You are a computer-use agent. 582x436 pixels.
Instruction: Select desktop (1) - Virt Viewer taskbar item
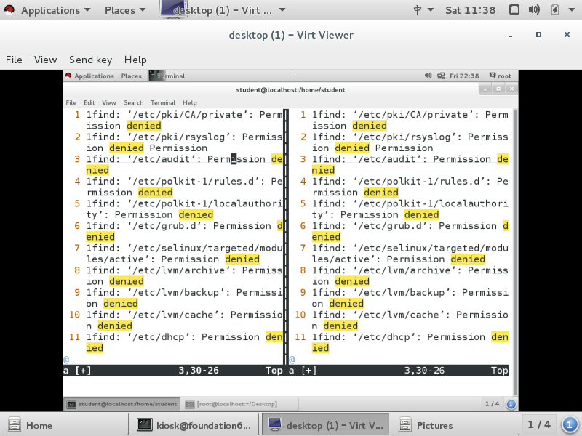pos(325,425)
